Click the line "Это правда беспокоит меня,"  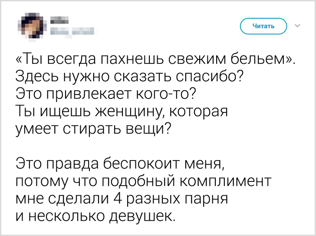[120, 164]
